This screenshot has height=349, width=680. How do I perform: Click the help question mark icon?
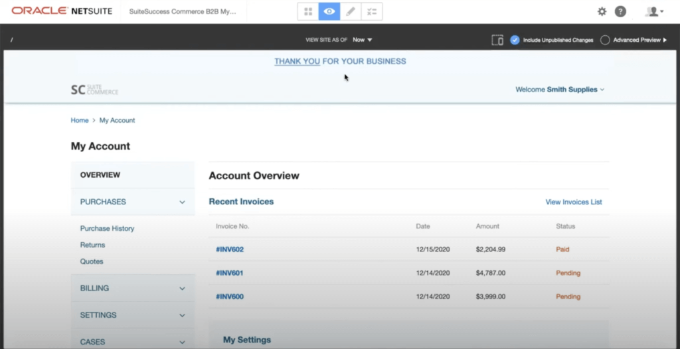(x=620, y=11)
